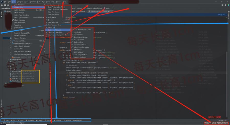Toggle the Memory Indicator widget
This screenshot has width=230, height=125.
pos(80,57)
